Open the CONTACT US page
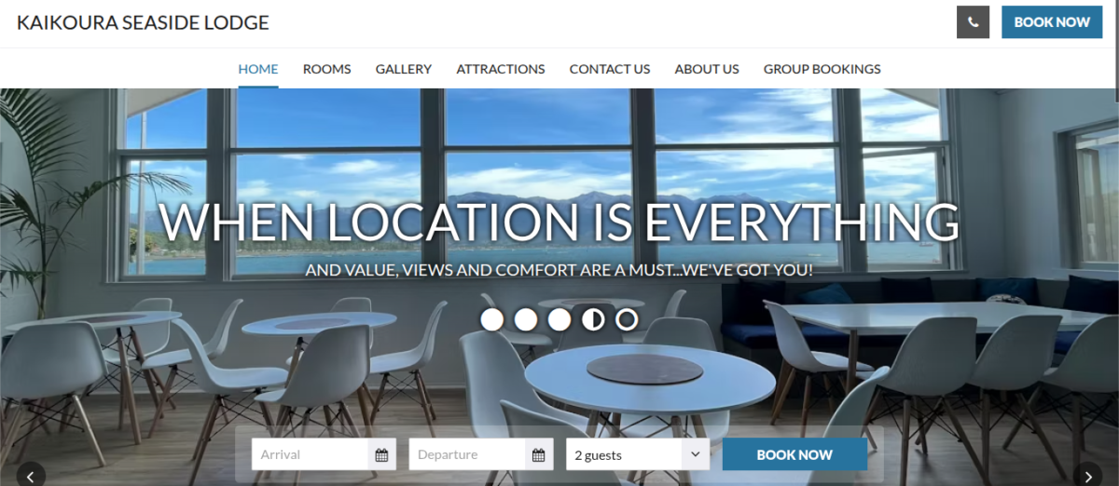 coord(610,69)
